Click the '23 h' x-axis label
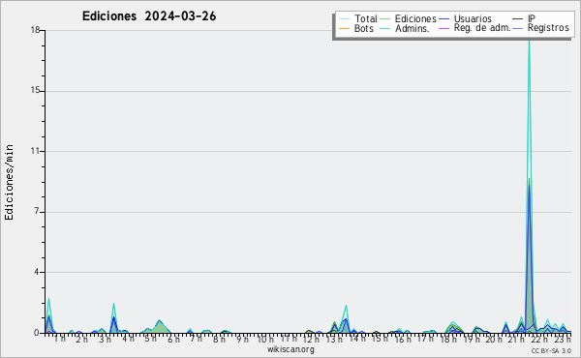 coord(563,339)
